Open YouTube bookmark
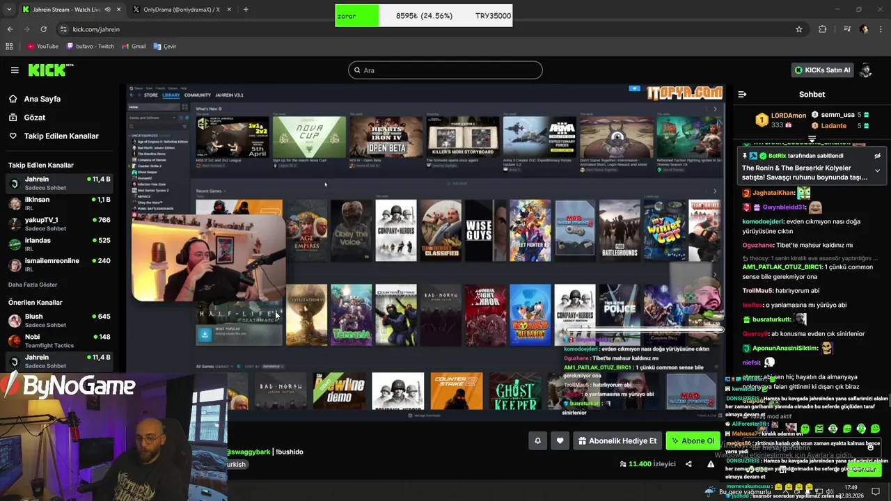Screen dimensions: 891x501 click(x=42, y=47)
